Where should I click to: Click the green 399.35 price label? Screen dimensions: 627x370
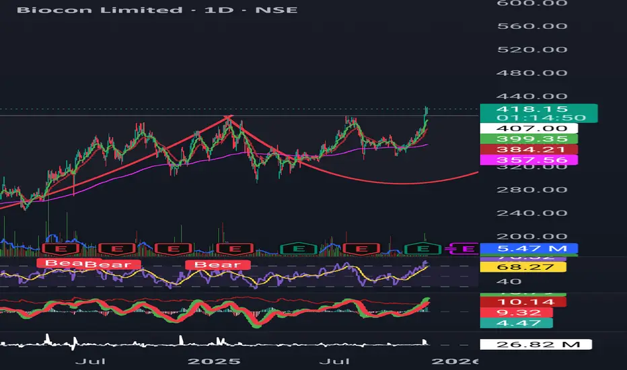(529, 139)
